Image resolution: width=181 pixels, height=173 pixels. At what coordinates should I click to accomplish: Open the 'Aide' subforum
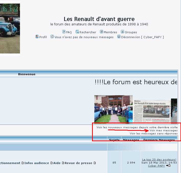pos(57,163)
